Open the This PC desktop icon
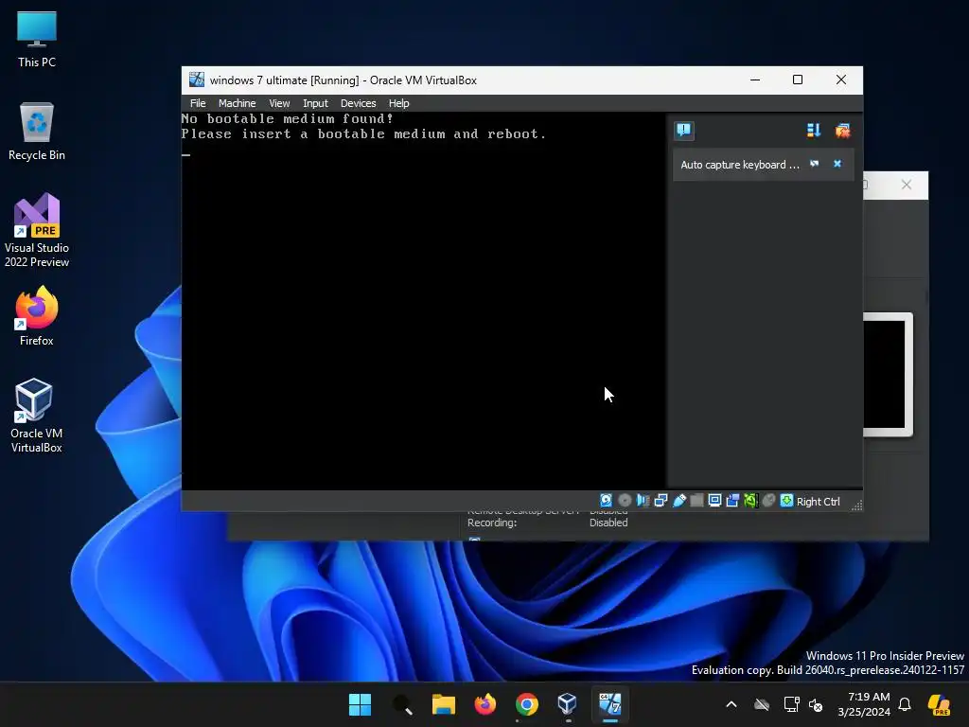The height and width of the screenshot is (727, 969). click(37, 39)
